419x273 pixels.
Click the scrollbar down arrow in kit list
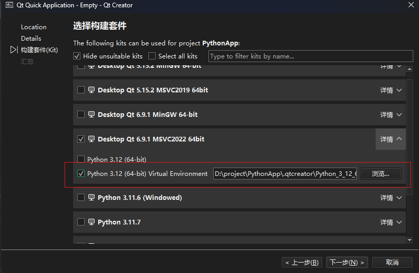click(410, 240)
